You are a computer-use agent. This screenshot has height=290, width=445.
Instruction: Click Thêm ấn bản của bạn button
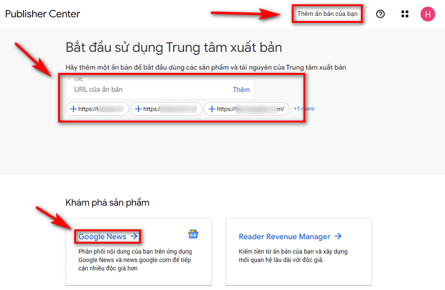click(x=327, y=14)
